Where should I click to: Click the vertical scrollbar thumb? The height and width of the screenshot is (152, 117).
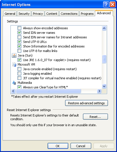pos(104,59)
